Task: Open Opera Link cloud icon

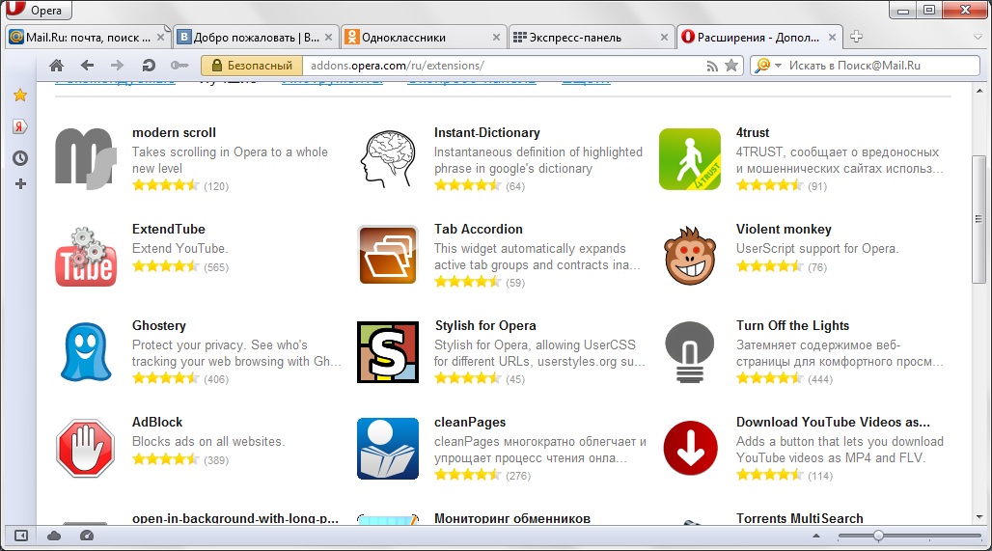Action: click(x=54, y=536)
